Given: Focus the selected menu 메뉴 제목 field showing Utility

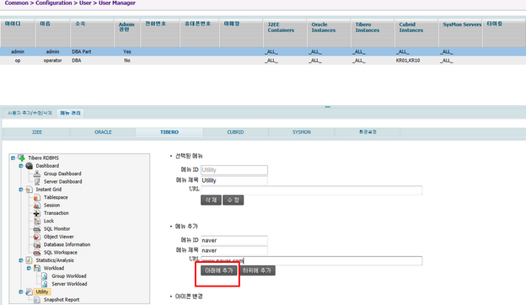Looking at the screenshot, I should coord(234,180).
